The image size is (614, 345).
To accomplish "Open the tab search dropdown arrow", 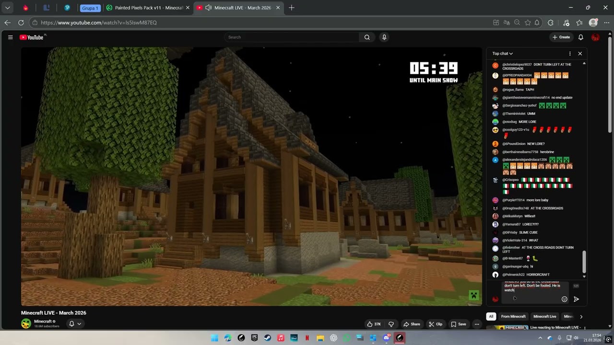I will click(7, 8).
